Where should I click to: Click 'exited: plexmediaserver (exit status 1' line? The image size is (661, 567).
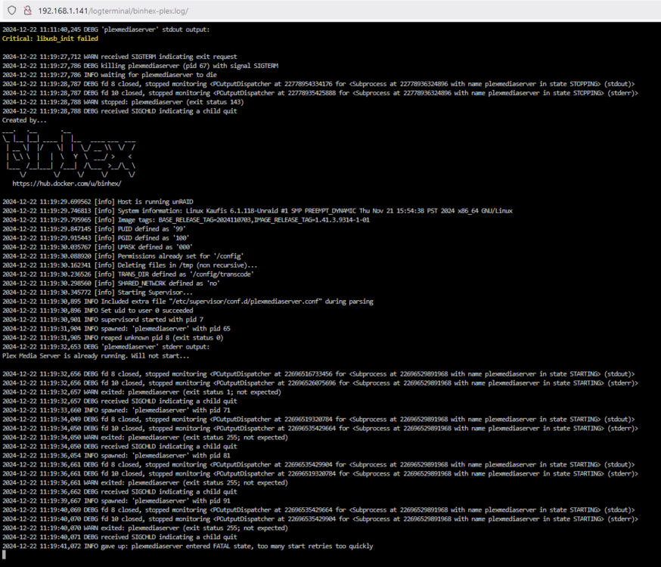141,392
